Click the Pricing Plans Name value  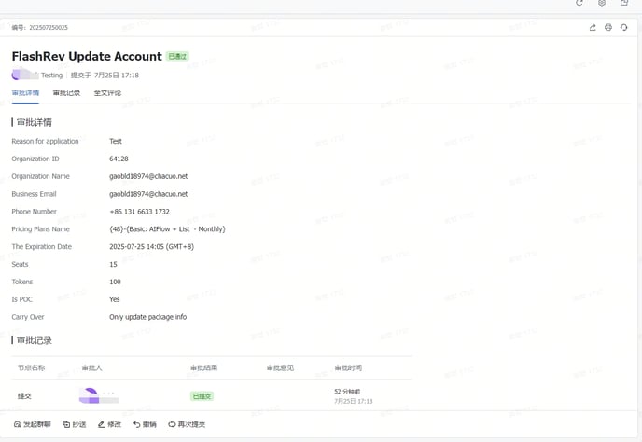click(167, 229)
